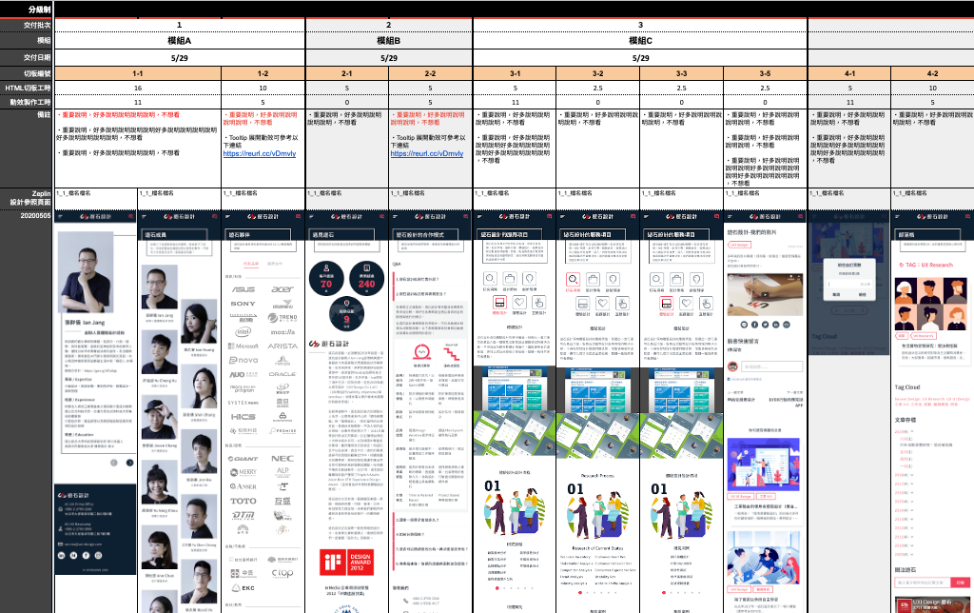Click the red iF Design Award 2012 logo

[346, 563]
